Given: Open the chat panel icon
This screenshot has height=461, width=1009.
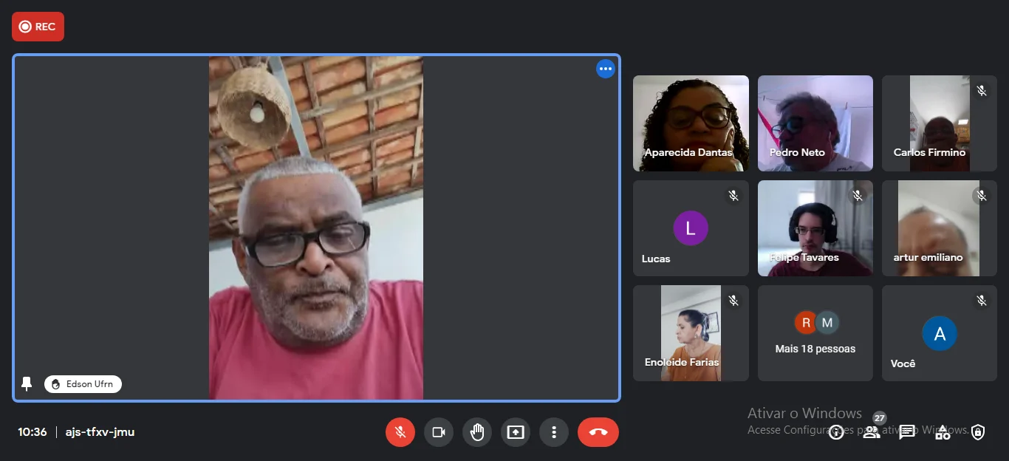Looking at the screenshot, I should (907, 433).
